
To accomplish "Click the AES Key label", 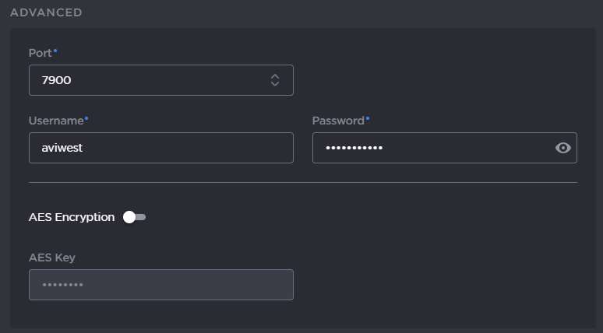I will click(51, 258).
